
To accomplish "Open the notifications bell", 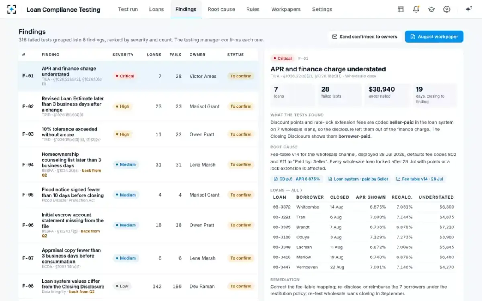I will pyautogui.click(x=416, y=9).
